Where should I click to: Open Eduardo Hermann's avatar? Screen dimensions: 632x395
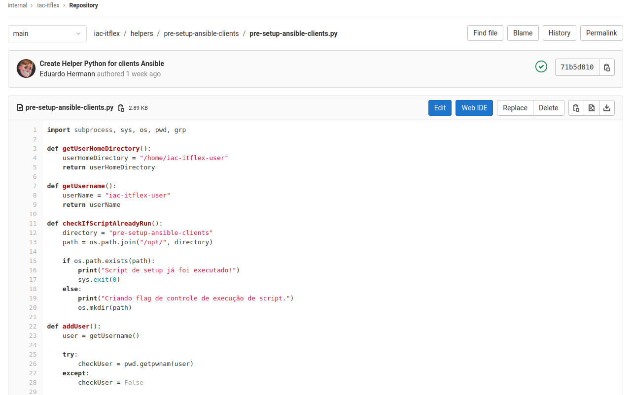point(26,68)
